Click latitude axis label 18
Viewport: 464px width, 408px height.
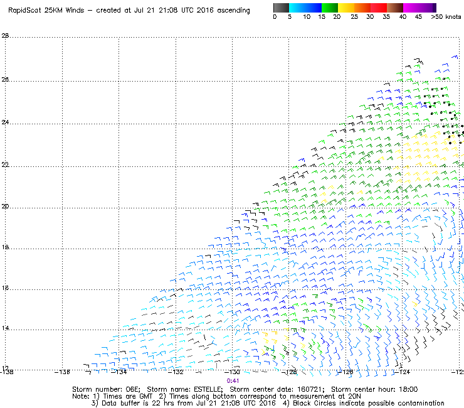pyautogui.click(x=5, y=247)
